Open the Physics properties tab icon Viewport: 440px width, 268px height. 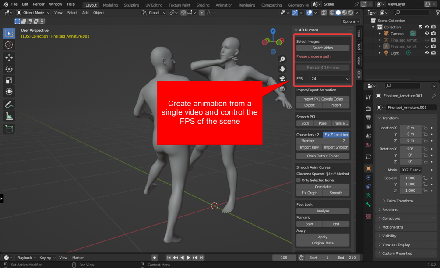pyautogui.click(x=369, y=178)
